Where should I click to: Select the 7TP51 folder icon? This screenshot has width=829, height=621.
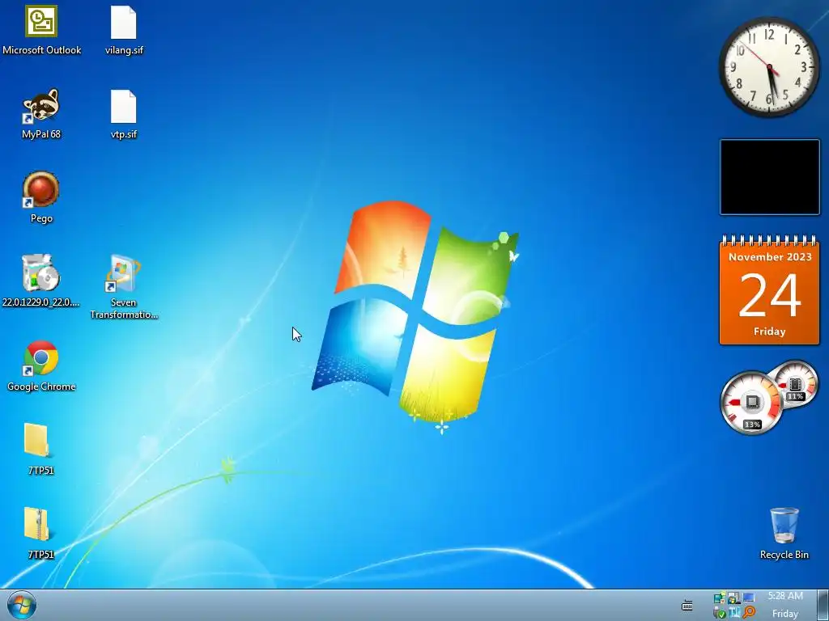tap(41, 449)
